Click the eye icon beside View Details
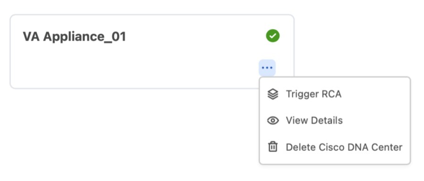The height and width of the screenshot is (181, 424). click(x=273, y=120)
